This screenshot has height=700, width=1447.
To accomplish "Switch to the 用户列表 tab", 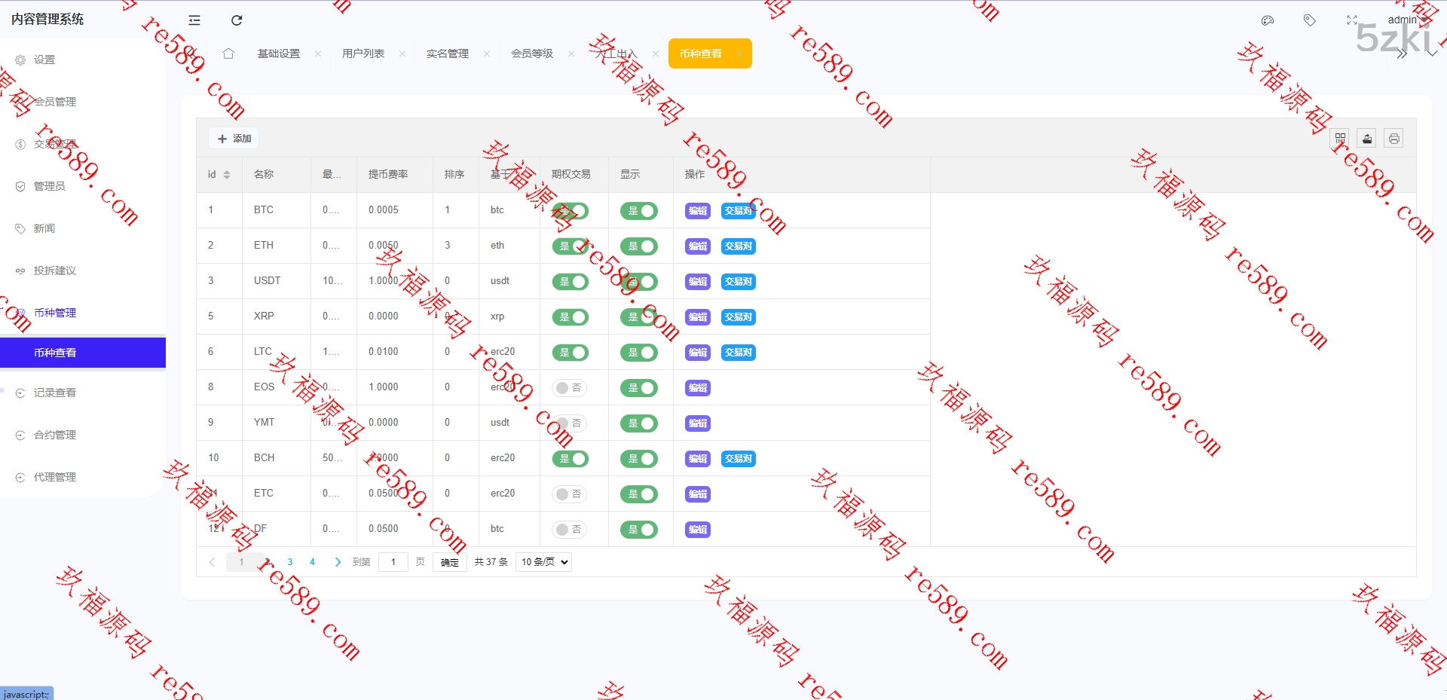I will click(x=363, y=53).
